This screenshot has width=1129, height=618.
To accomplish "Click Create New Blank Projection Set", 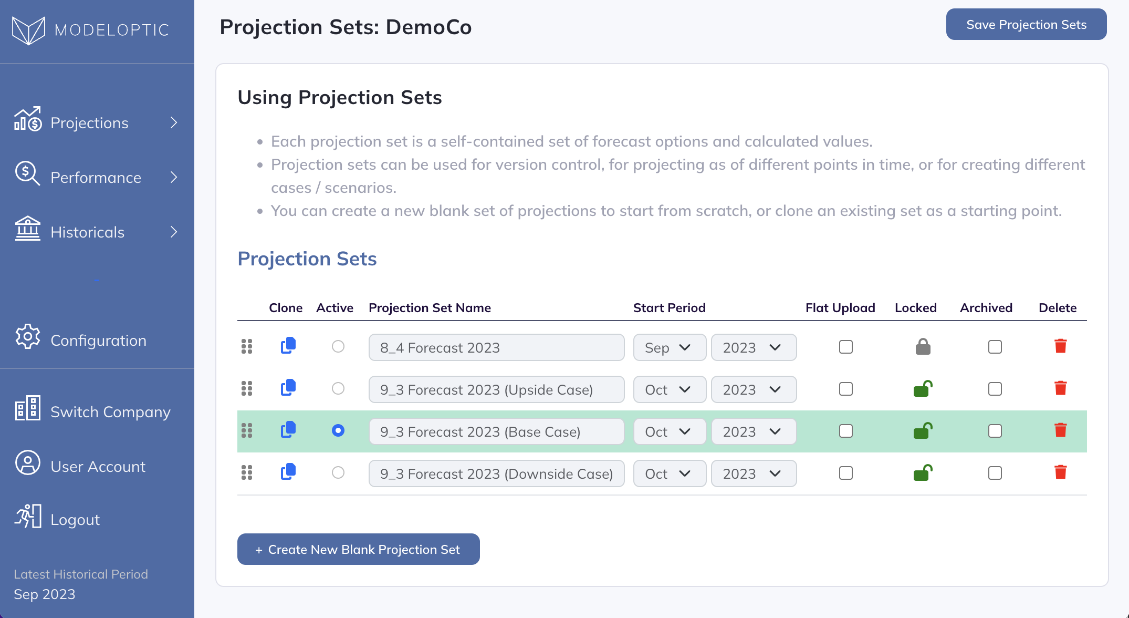I will (358, 549).
